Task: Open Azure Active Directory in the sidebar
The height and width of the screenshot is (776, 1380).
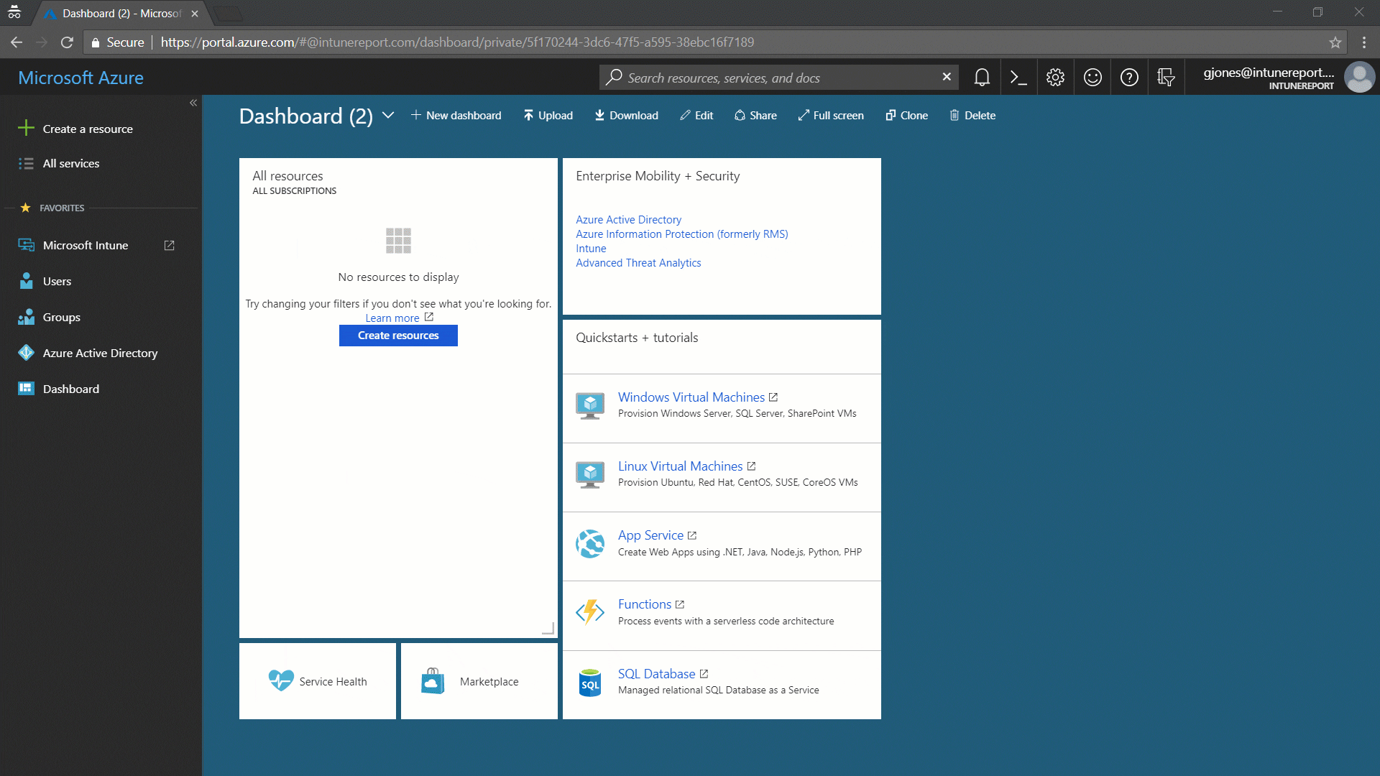Action: [x=101, y=353]
